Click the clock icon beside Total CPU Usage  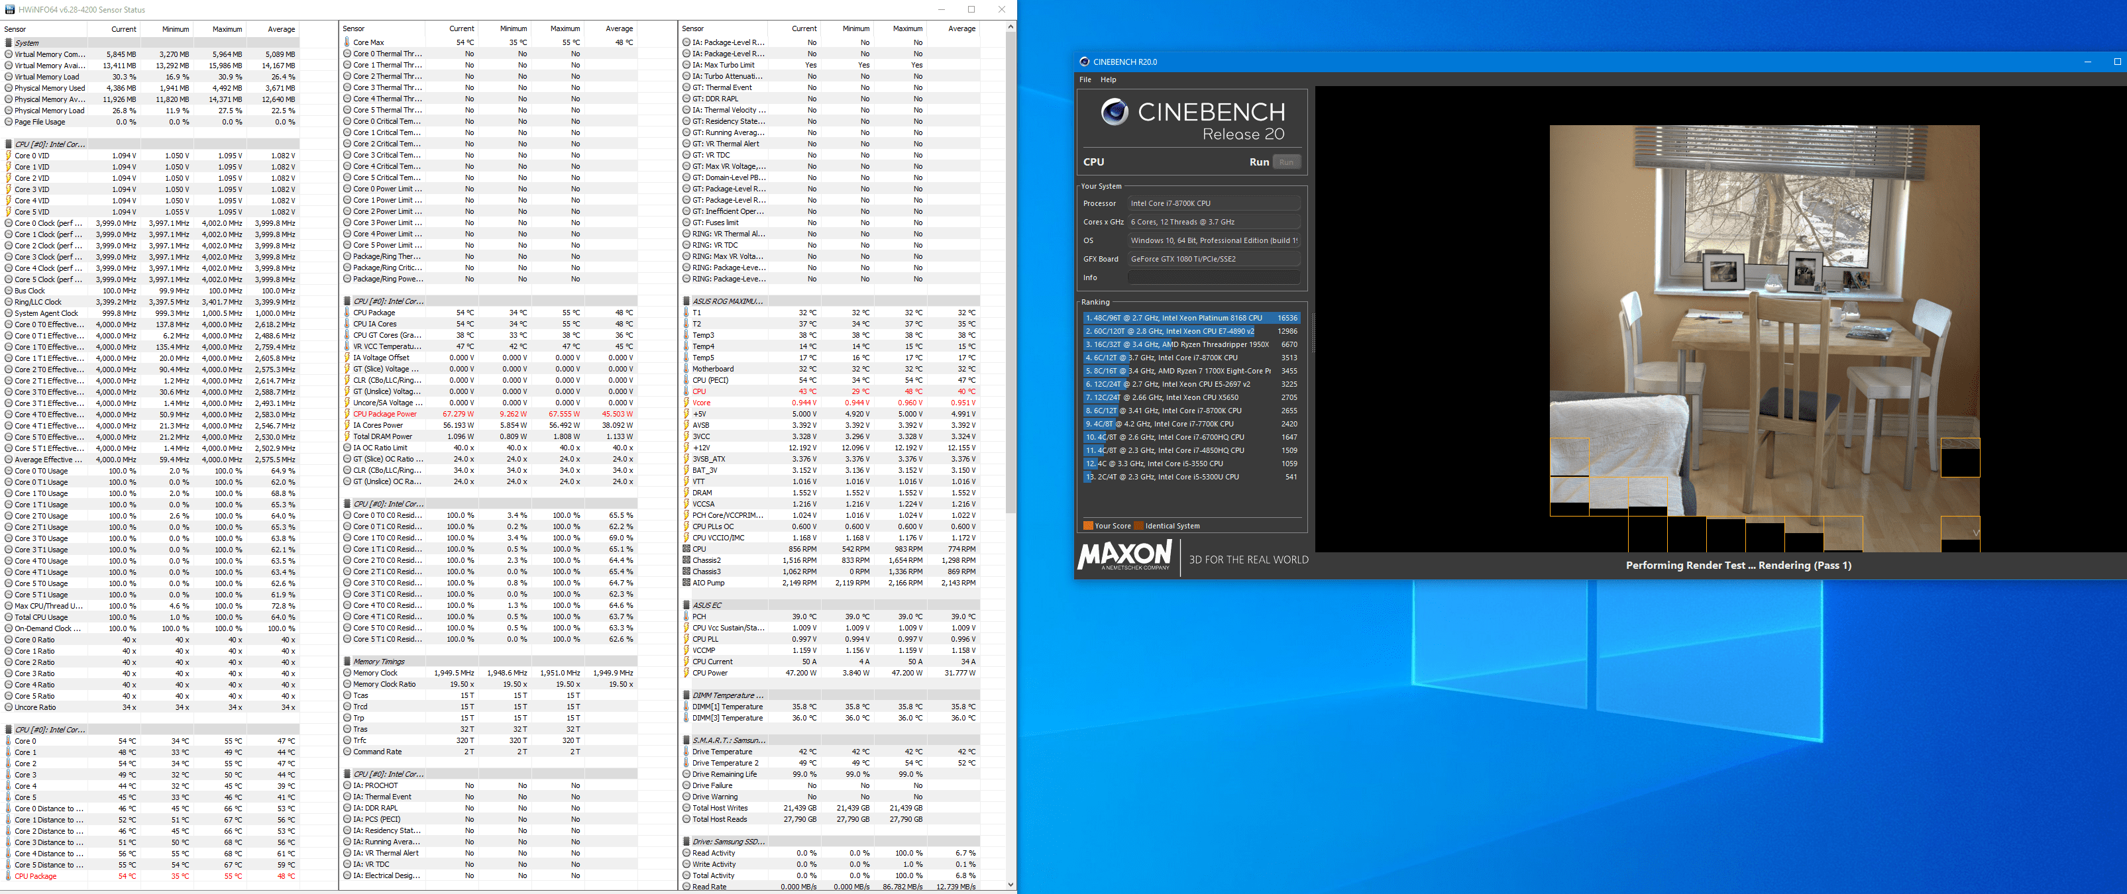pyautogui.click(x=8, y=617)
